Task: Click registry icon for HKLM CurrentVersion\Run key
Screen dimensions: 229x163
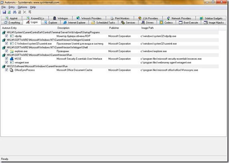Action: (4, 55)
